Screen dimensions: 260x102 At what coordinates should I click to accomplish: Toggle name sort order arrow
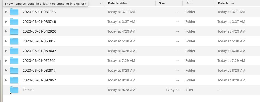point(102,3)
